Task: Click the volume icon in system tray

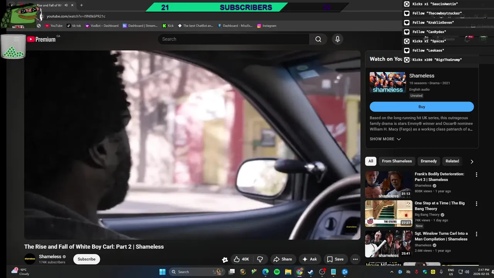Action: point(467,272)
